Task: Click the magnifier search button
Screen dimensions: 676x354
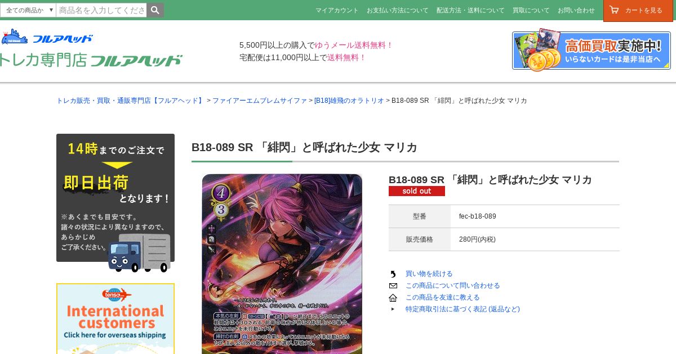Action: (x=155, y=10)
